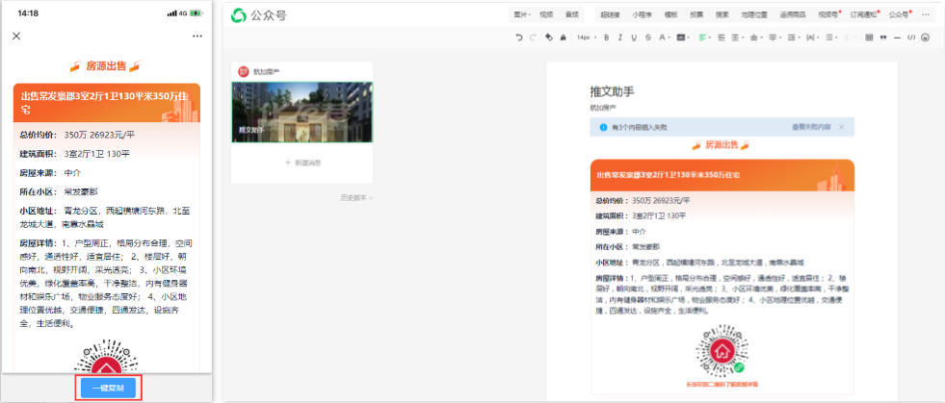The image size is (945, 403).
Task: Close the phone preview with the X icon
Action: pos(16,37)
